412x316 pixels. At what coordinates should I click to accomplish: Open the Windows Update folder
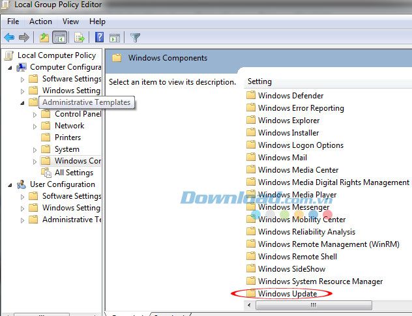click(287, 294)
